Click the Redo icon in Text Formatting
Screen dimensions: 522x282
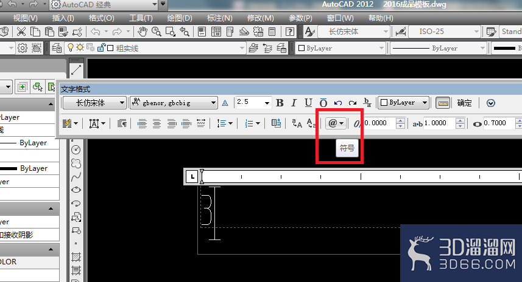pyautogui.click(x=353, y=103)
